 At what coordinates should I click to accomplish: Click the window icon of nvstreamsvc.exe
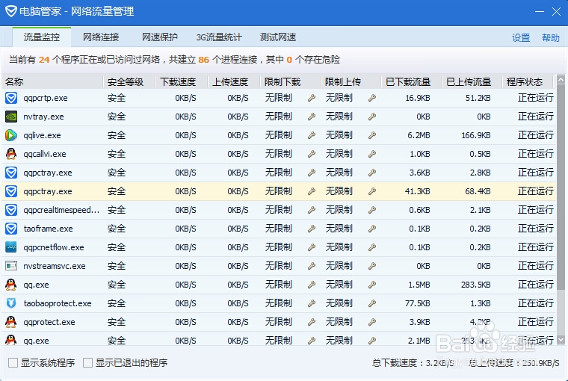tap(11, 266)
